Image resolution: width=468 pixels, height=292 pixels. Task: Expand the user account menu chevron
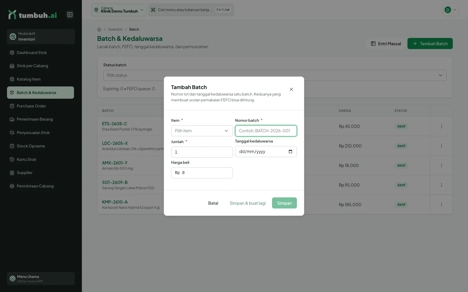click(455, 10)
